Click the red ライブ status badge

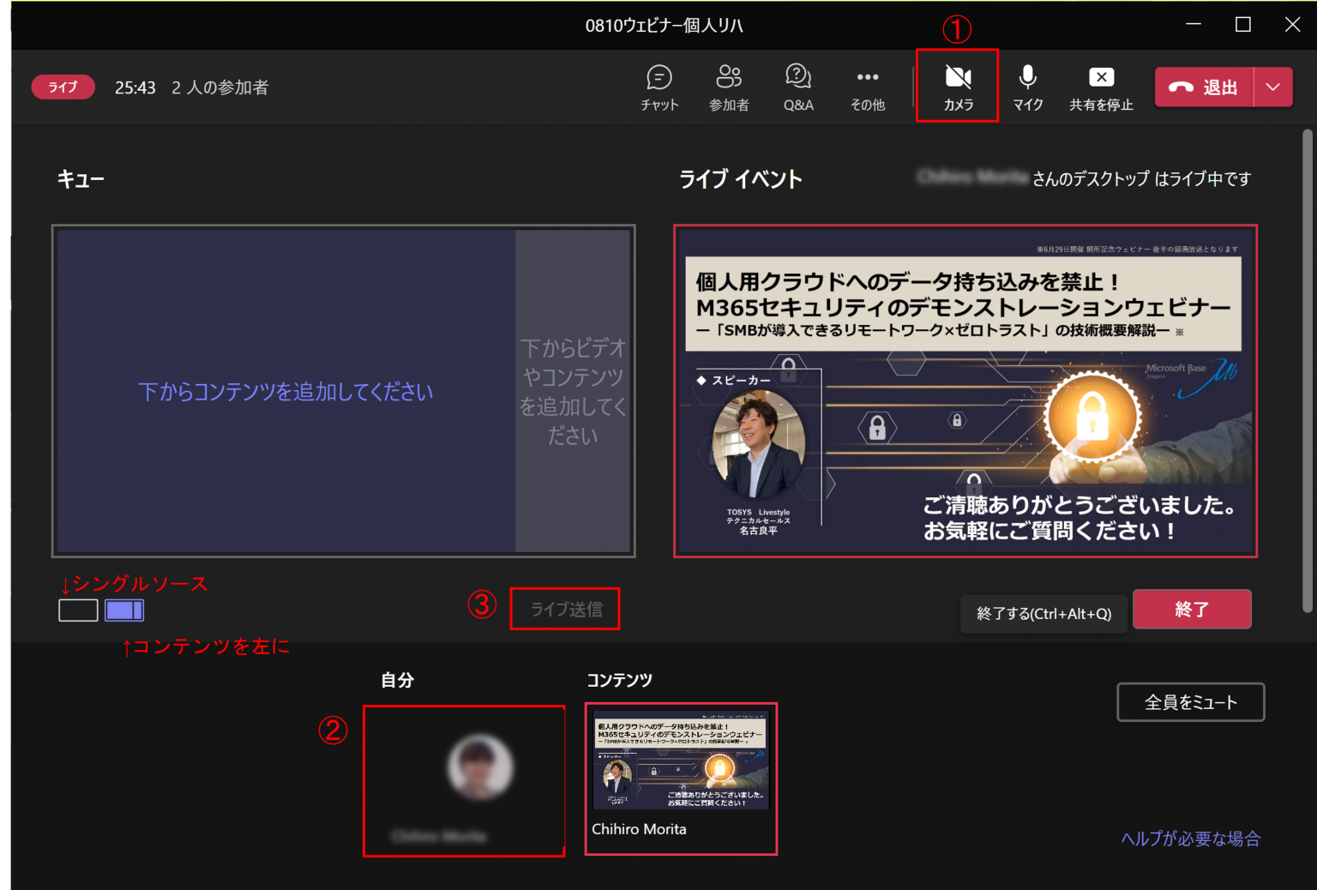(63, 87)
